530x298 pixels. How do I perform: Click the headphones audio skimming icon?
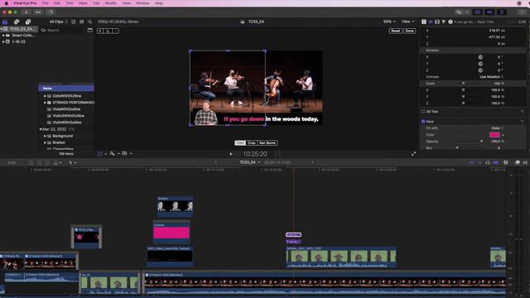(x=488, y=162)
